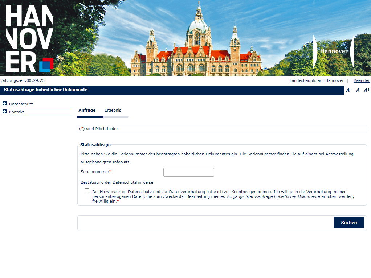Open the Ergebnis tab
The height and width of the screenshot is (278, 371).
pyautogui.click(x=113, y=110)
